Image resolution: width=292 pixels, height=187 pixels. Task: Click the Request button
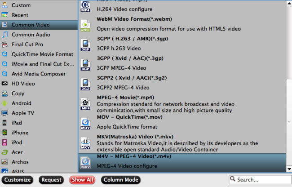pos(51,180)
